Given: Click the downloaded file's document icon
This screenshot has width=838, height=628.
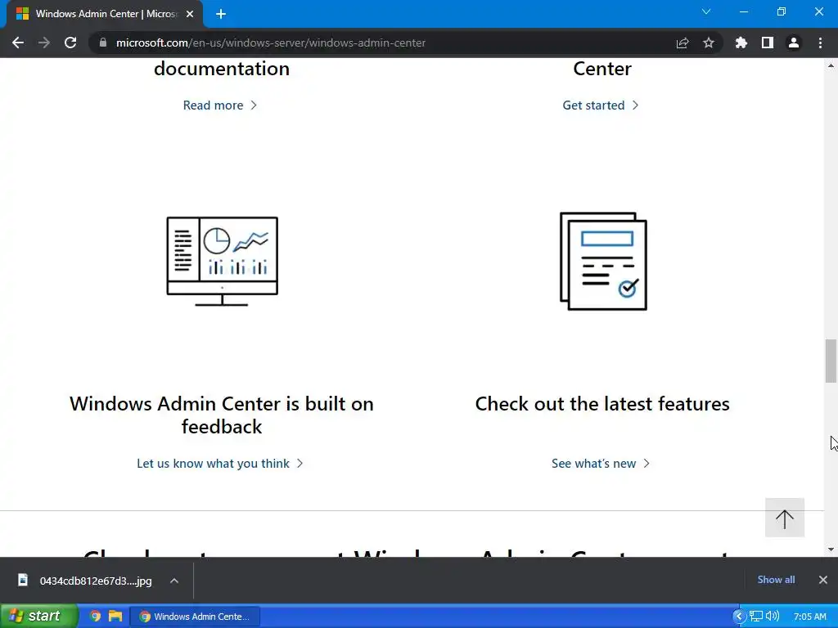Looking at the screenshot, I should click(22, 580).
